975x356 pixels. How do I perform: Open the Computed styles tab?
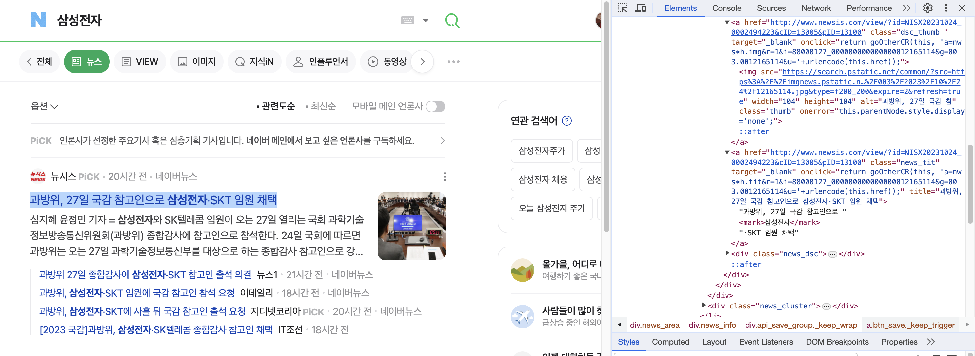pos(670,342)
